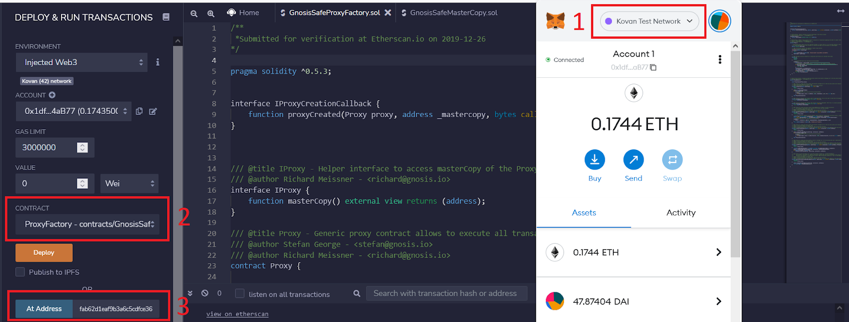Click the Ethereum logo above balance
849x322 pixels.
(634, 93)
